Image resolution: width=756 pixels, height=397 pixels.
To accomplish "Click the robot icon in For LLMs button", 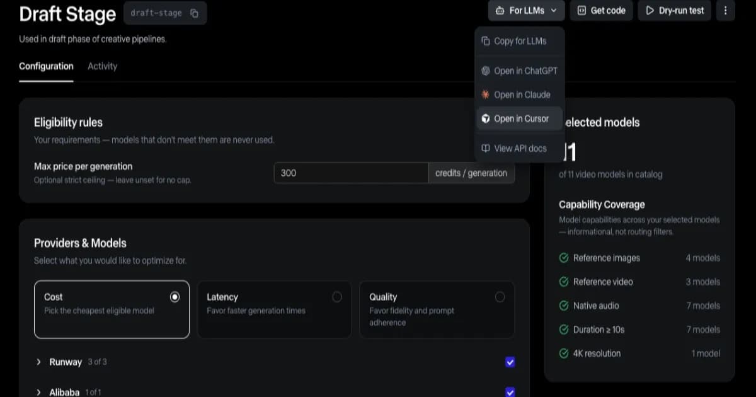I will pyautogui.click(x=500, y=11).
